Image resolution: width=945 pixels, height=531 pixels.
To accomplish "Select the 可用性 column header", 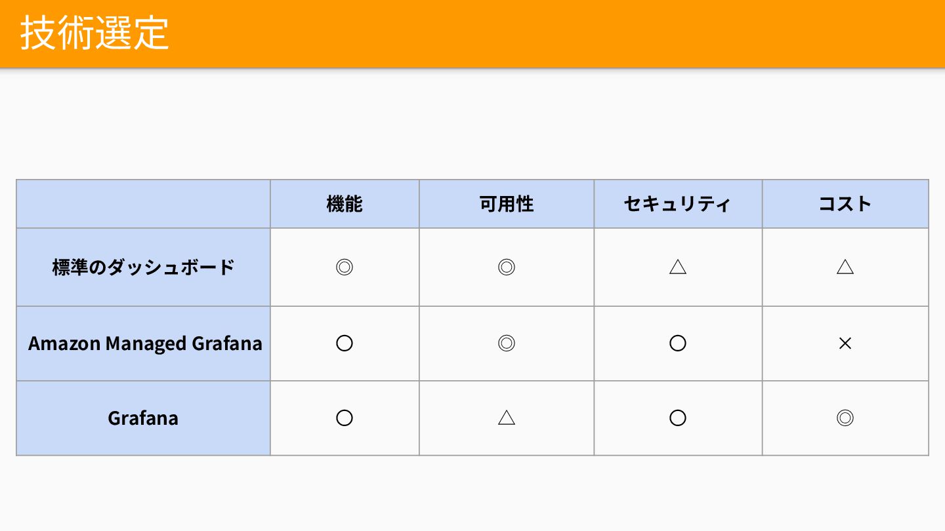I will coord(507,204).
